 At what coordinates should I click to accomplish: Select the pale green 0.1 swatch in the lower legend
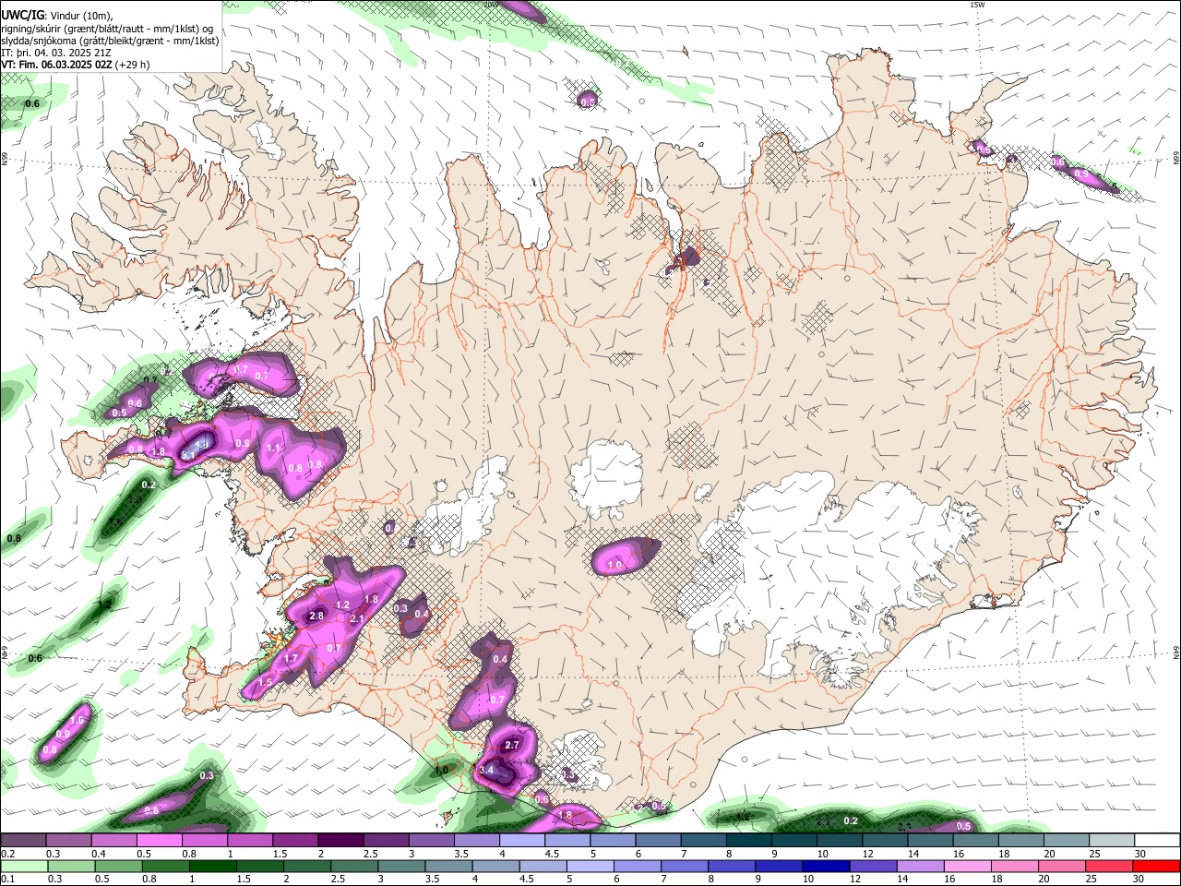[23, 866]
